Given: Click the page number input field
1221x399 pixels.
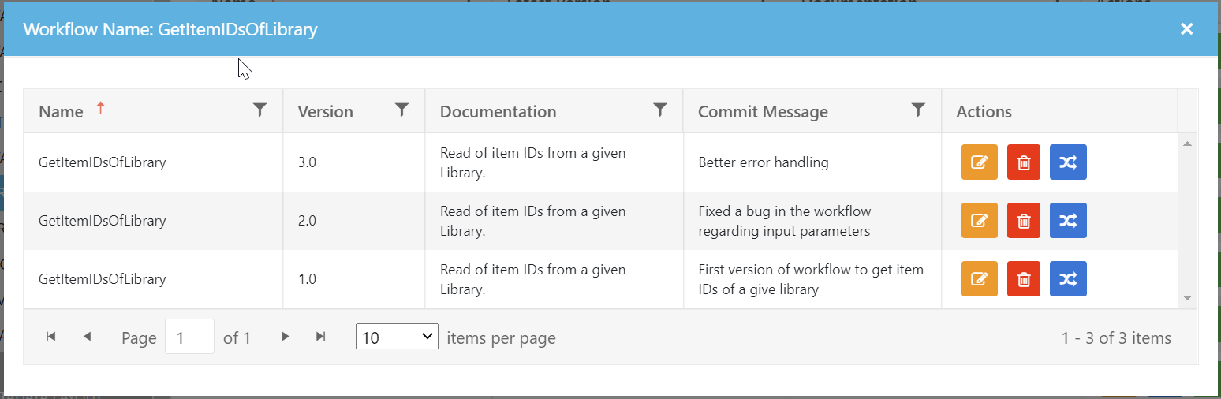Looking at the screenshot, I should tap(189, 337).
